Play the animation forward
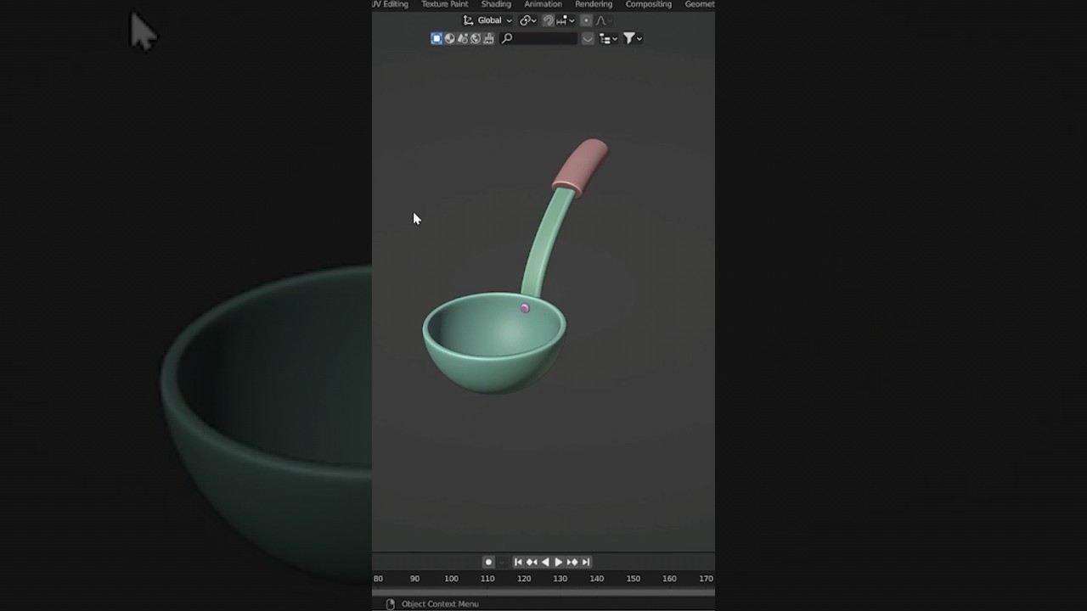The height and width of the screenshot is (611, 1087). click(x=559, y=562)
